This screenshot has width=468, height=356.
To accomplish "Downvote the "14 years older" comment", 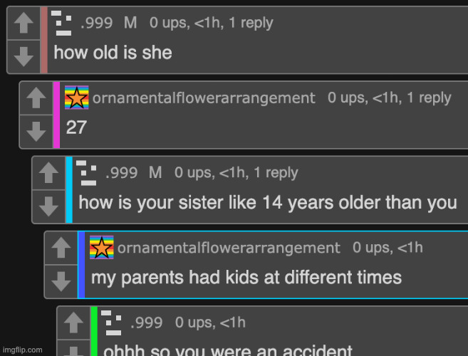I will [x=48, y=206].
